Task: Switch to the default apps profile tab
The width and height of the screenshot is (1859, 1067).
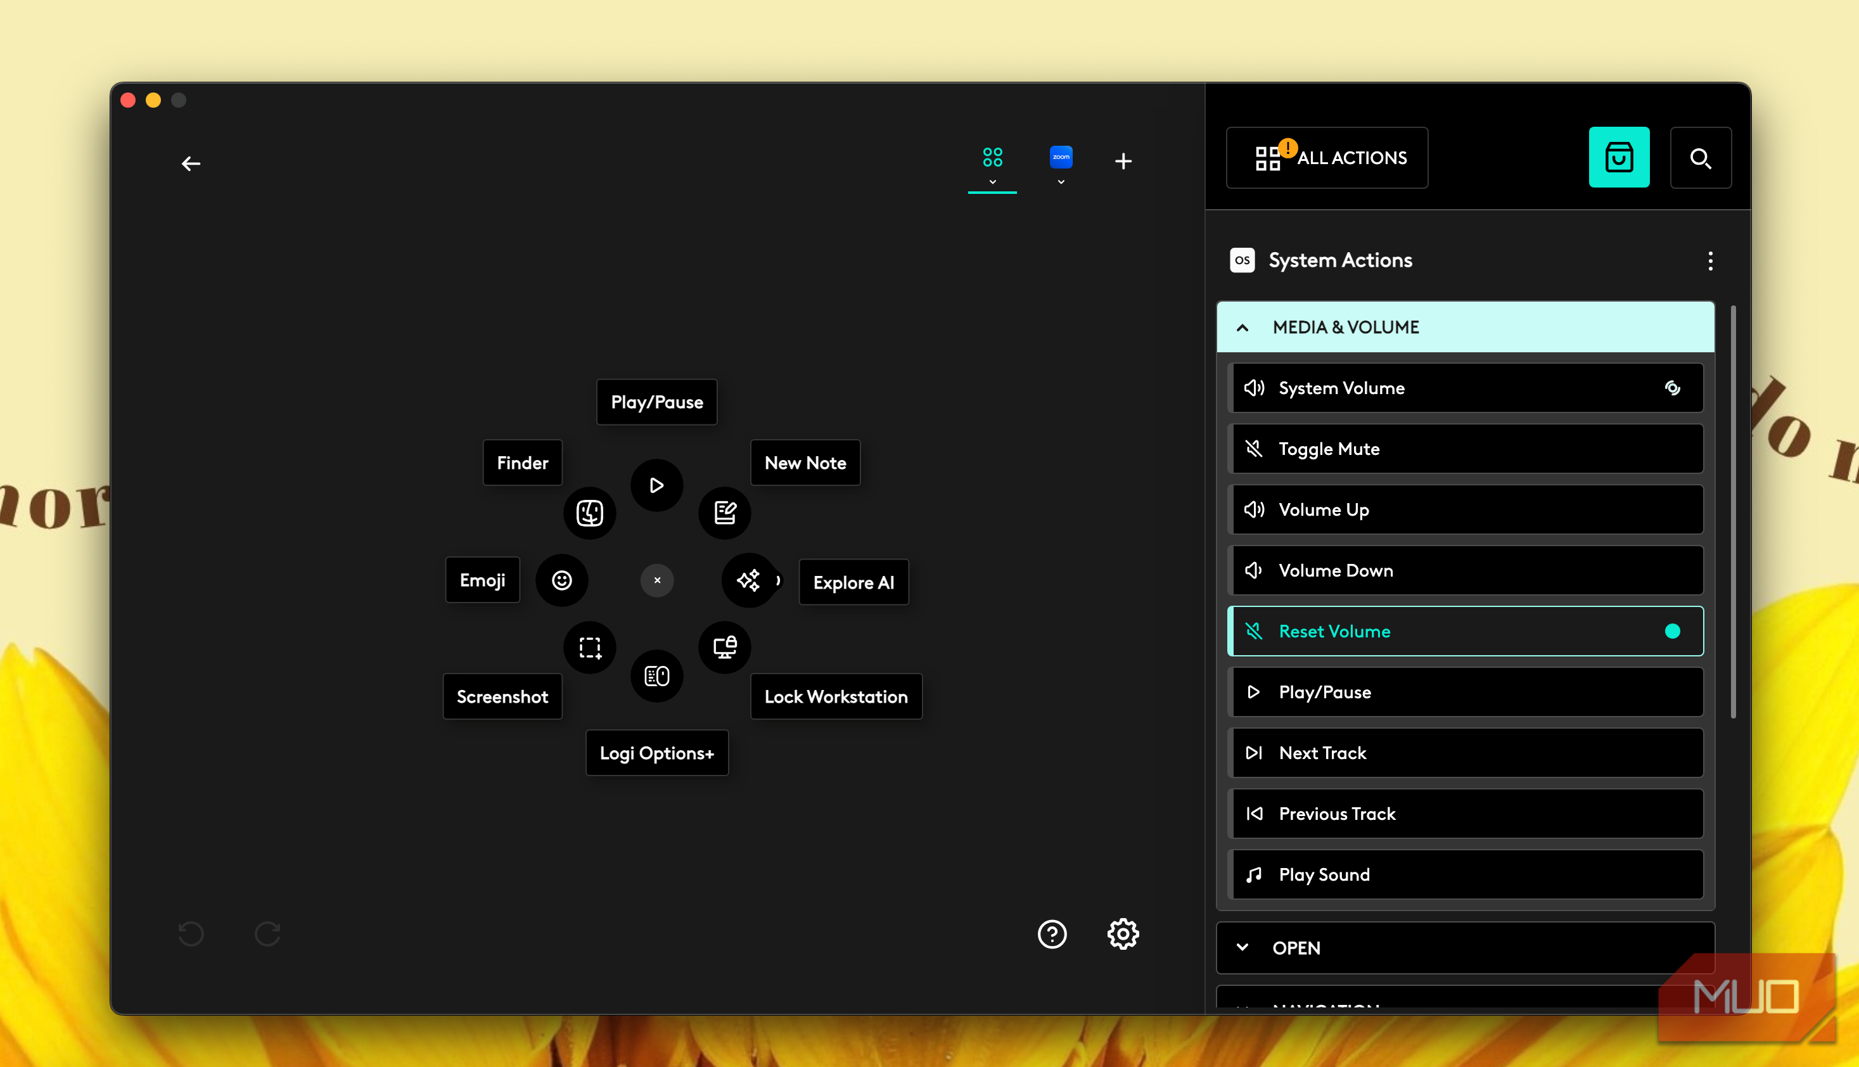Action: point(992,157)
